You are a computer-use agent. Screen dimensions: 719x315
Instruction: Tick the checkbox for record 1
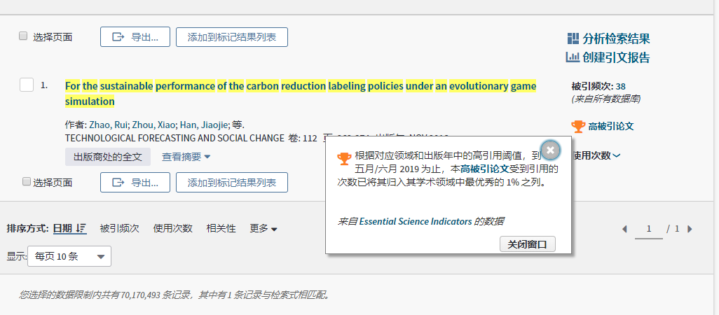coord(27,85)
